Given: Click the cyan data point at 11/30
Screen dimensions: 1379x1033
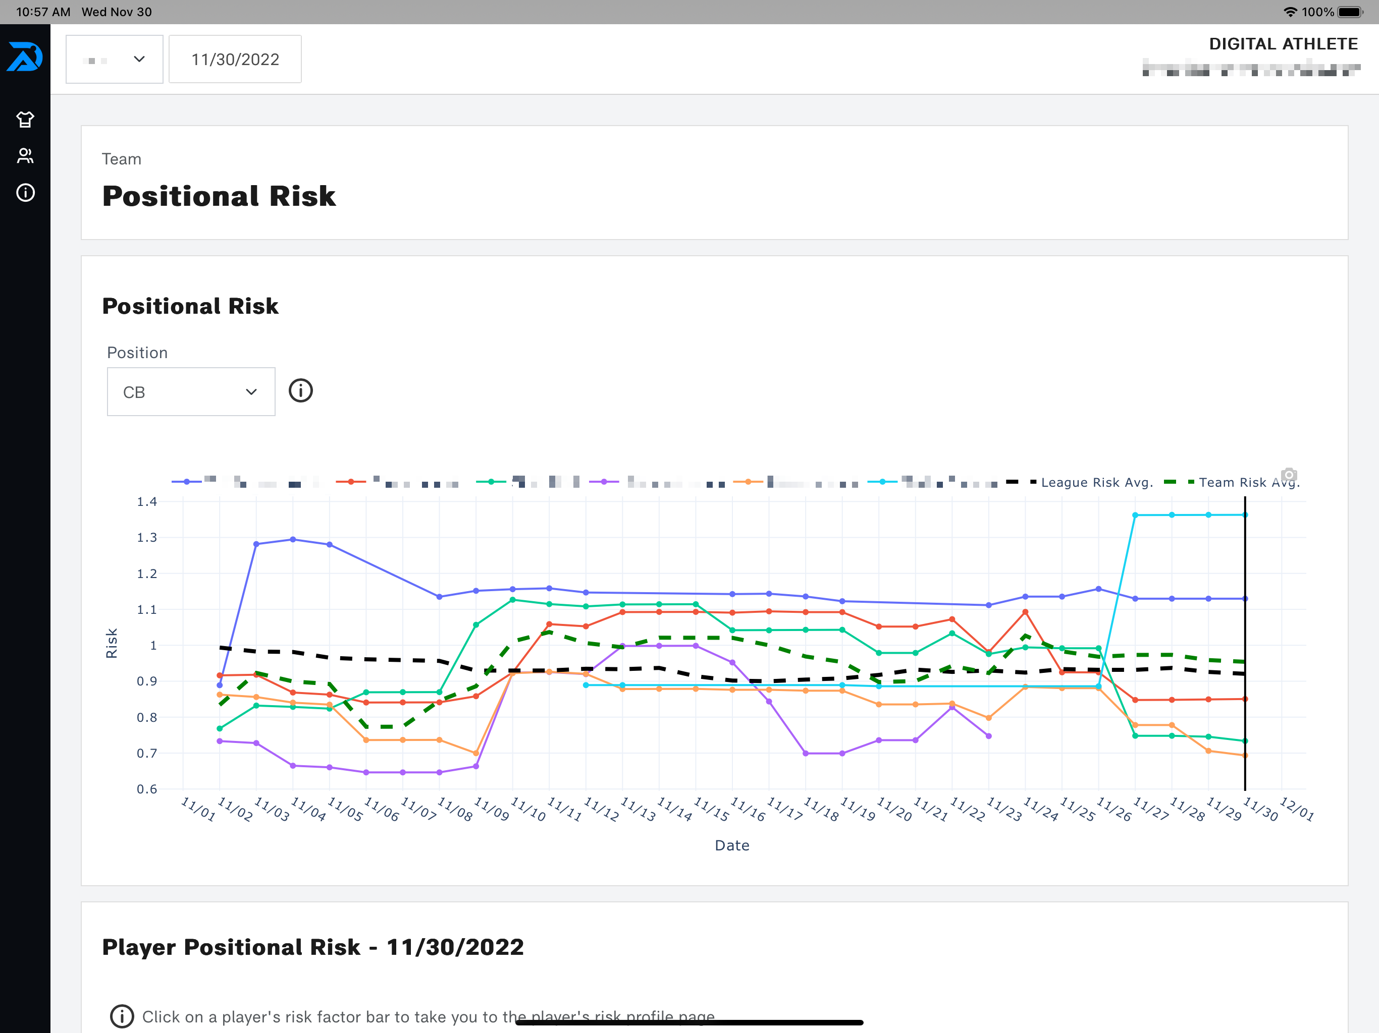Looking at the screenshot, I should pyautogui.click(x=1245, y=514).
